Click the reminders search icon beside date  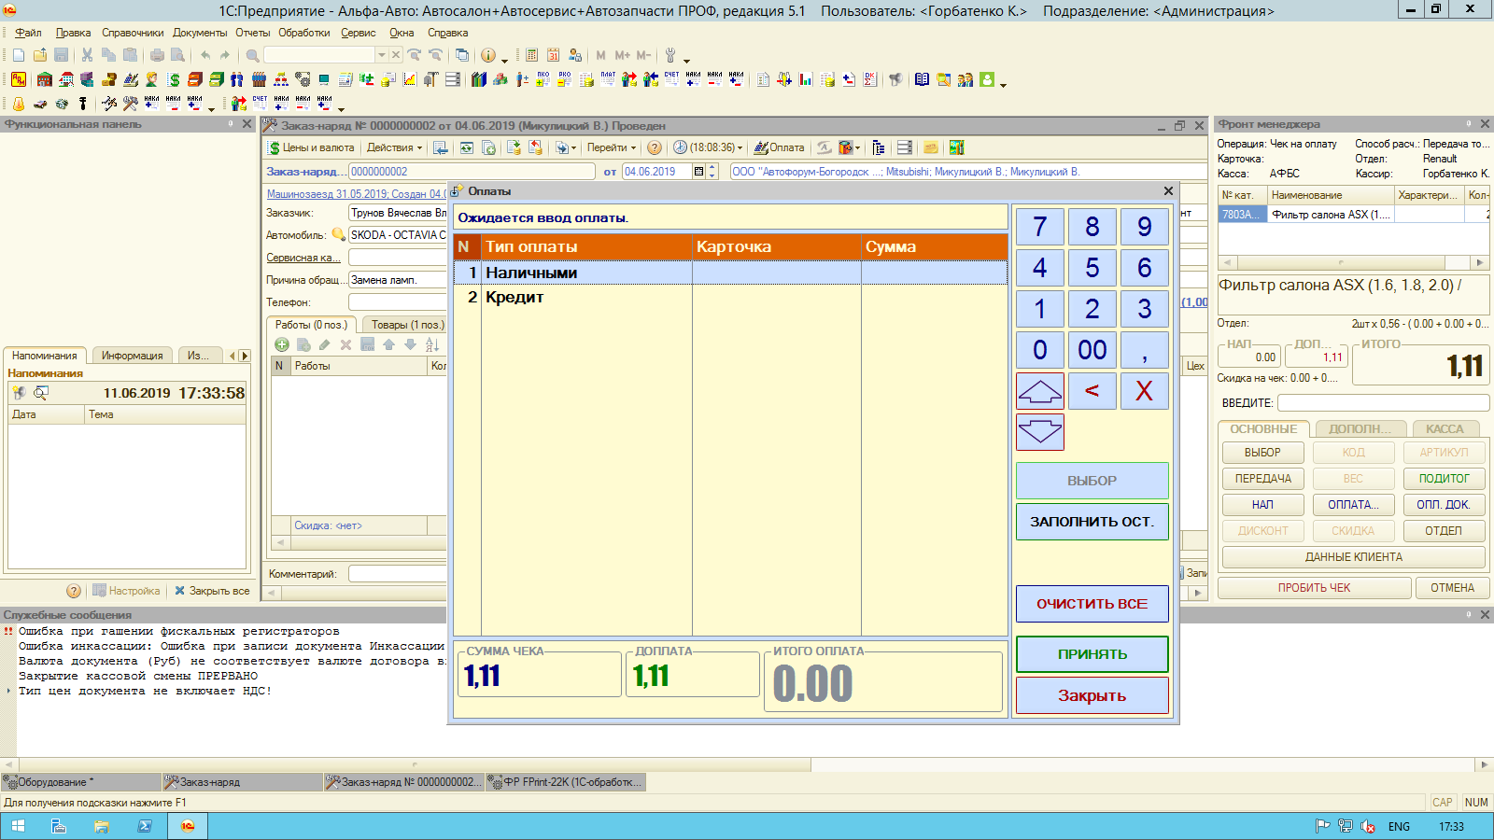pyautogui.click(x=41, y=393)
